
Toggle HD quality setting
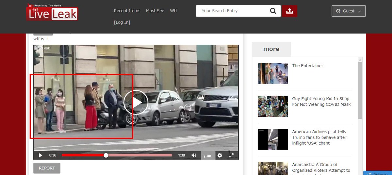coord(207,156)
